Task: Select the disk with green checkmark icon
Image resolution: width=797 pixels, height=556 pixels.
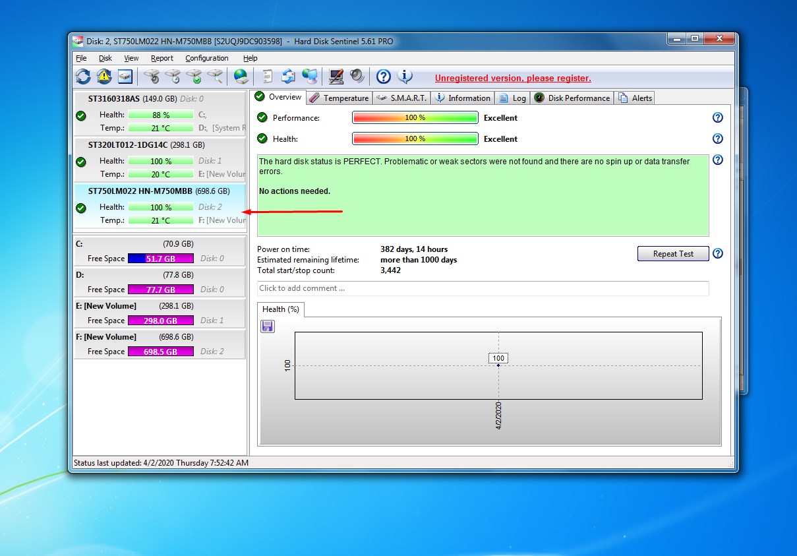Action: pos(194,76)
